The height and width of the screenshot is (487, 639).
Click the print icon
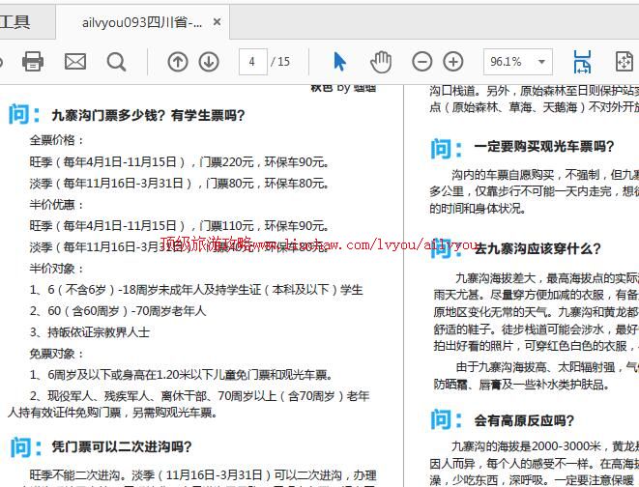pos(33,62)
